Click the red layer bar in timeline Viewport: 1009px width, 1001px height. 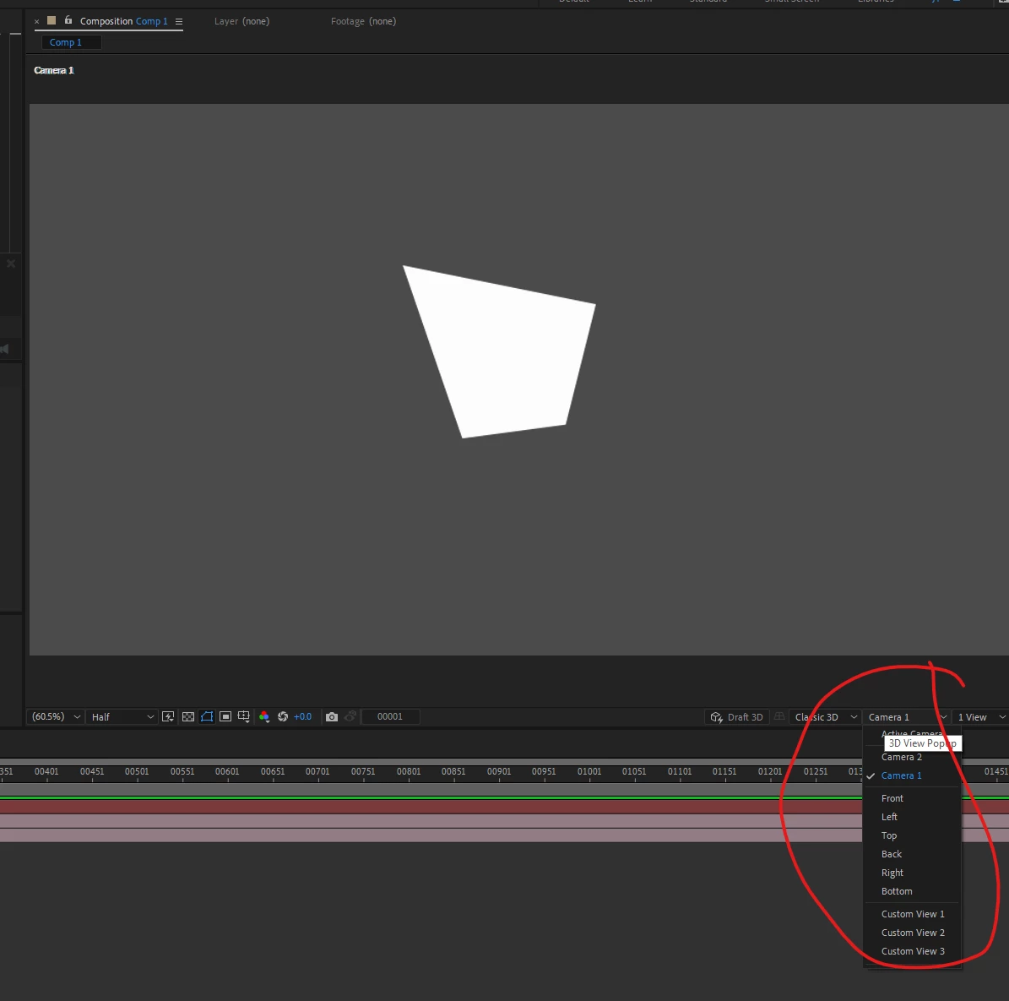click(431, 807)
